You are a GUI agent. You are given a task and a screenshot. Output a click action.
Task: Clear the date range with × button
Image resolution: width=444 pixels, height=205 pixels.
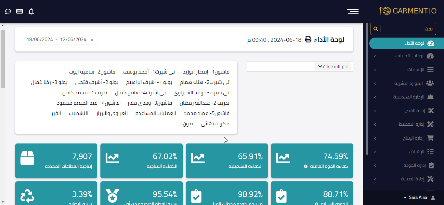[92, 40]
